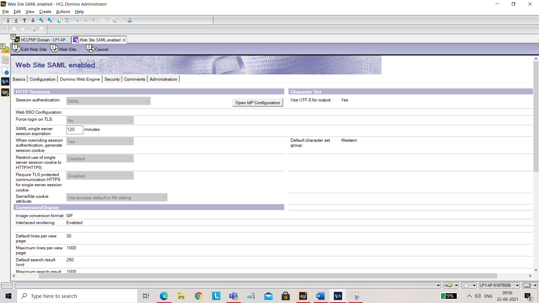
Task: Show hidden system tray icons chevron
Action: (x=469, y=296)
